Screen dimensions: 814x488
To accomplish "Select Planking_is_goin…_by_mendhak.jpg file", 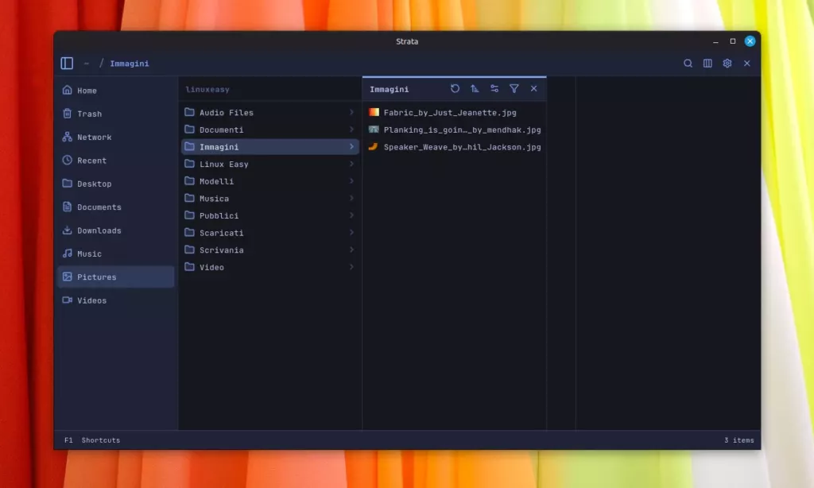I will 454,130.
